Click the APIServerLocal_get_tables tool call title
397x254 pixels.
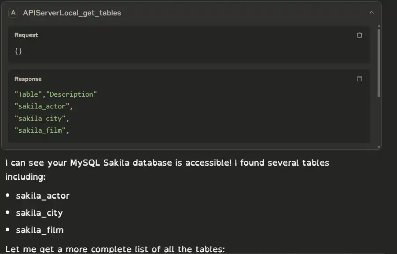click(72, 13)
